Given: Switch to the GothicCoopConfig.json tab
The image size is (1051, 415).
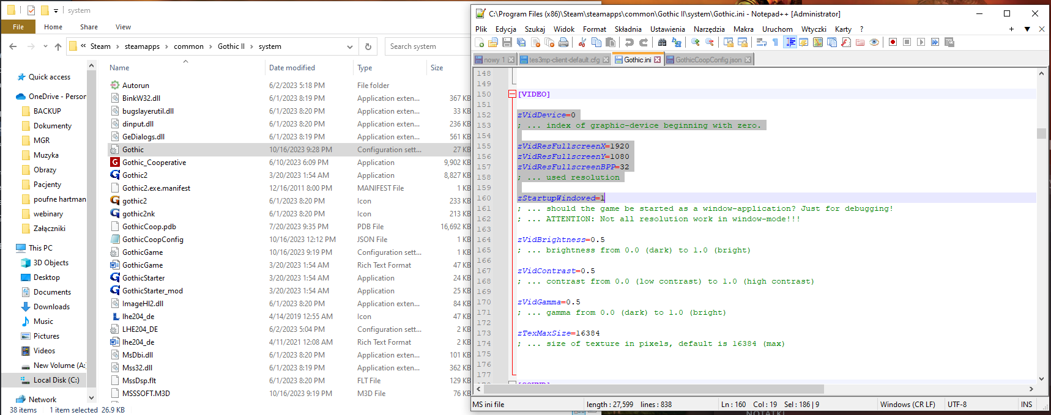Looking at the screenshot, I should tap(708, 60).
